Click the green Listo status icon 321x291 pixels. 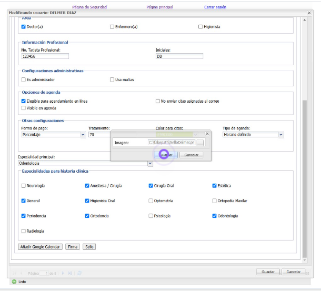[14, 282]
